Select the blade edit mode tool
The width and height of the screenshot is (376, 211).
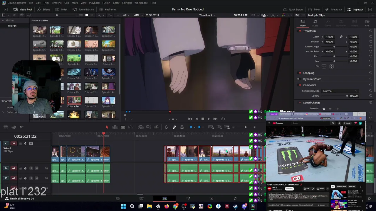[123, 127]
